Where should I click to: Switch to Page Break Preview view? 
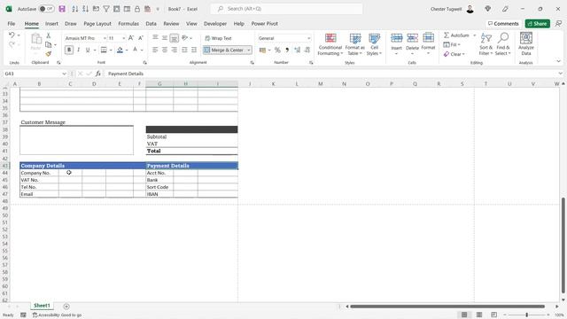point(494,315)
